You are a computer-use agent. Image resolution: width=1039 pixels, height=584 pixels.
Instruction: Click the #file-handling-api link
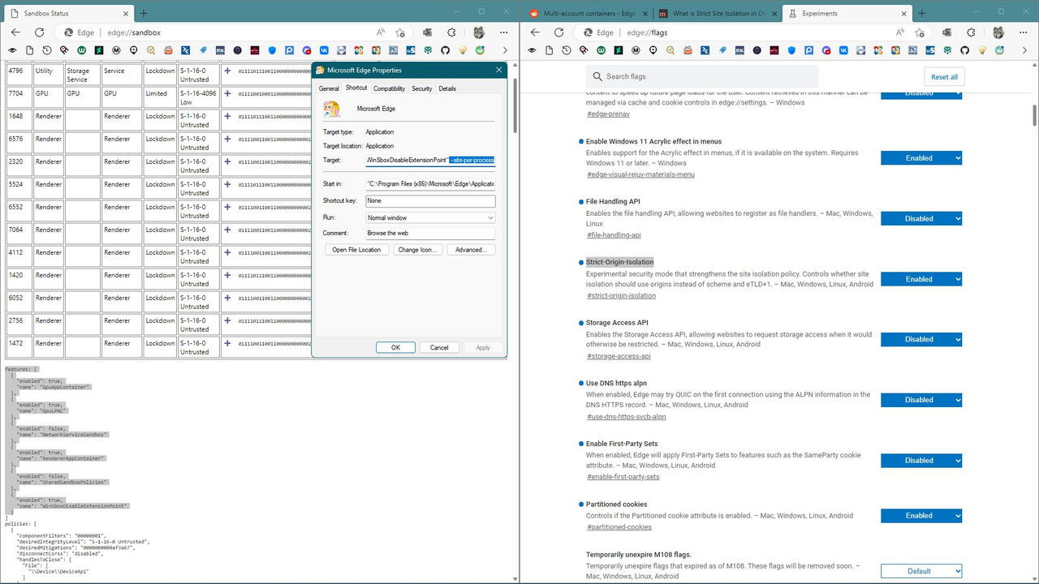(614, 235)
